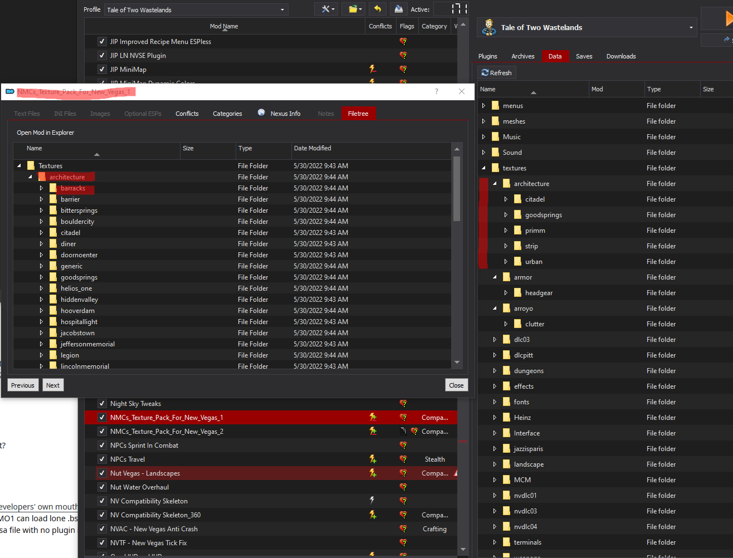733x558 pixels.
Task: Click the Filetree vertical scrollbar thumb
Action: (457, 189)
